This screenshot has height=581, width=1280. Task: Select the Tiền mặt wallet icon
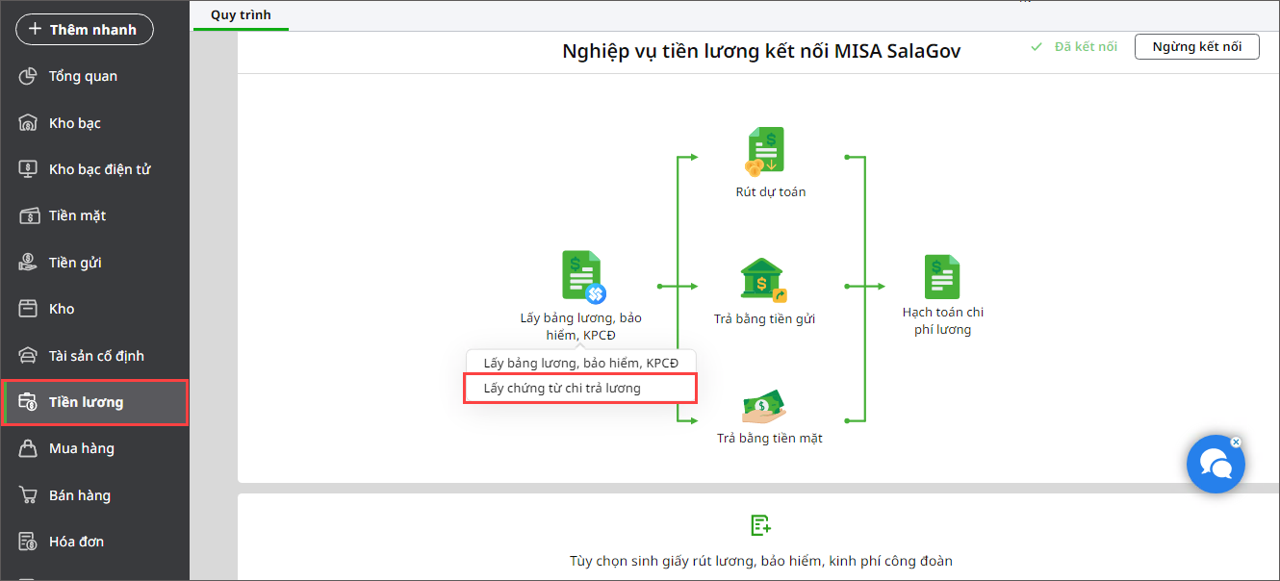point(29,215)
